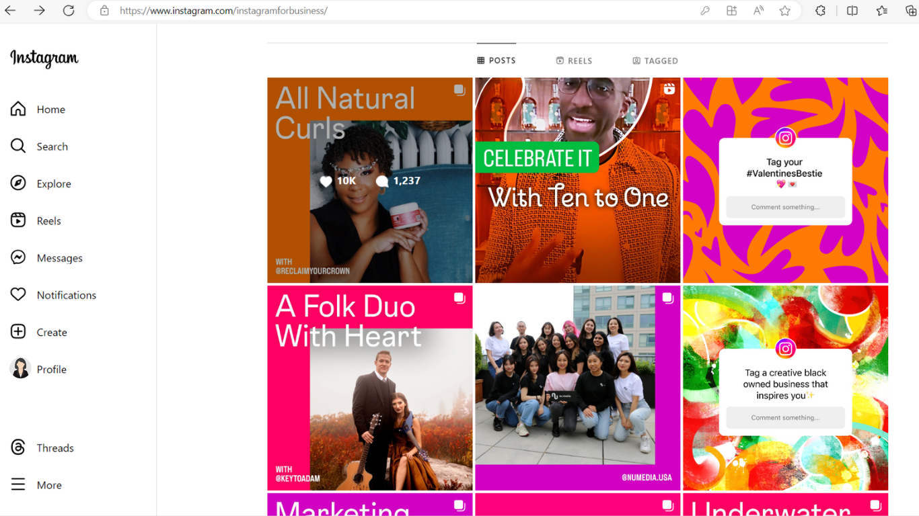Open the partially visible Underwater post

(x=786, y=505)
